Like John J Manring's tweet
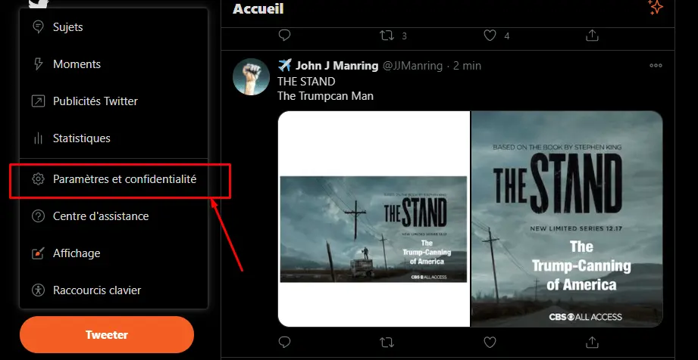The width and height of the screenshot is (698, 360). click(490, 342)
